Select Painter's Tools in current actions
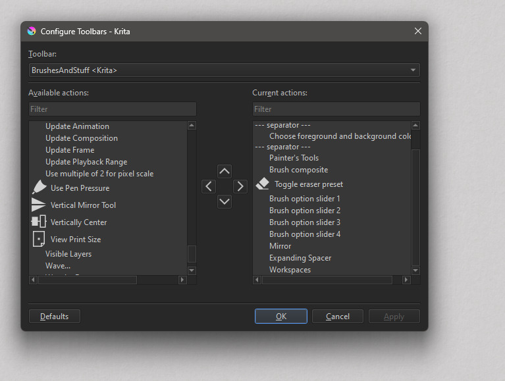This screenshot has width=505, height=381. 294,158
